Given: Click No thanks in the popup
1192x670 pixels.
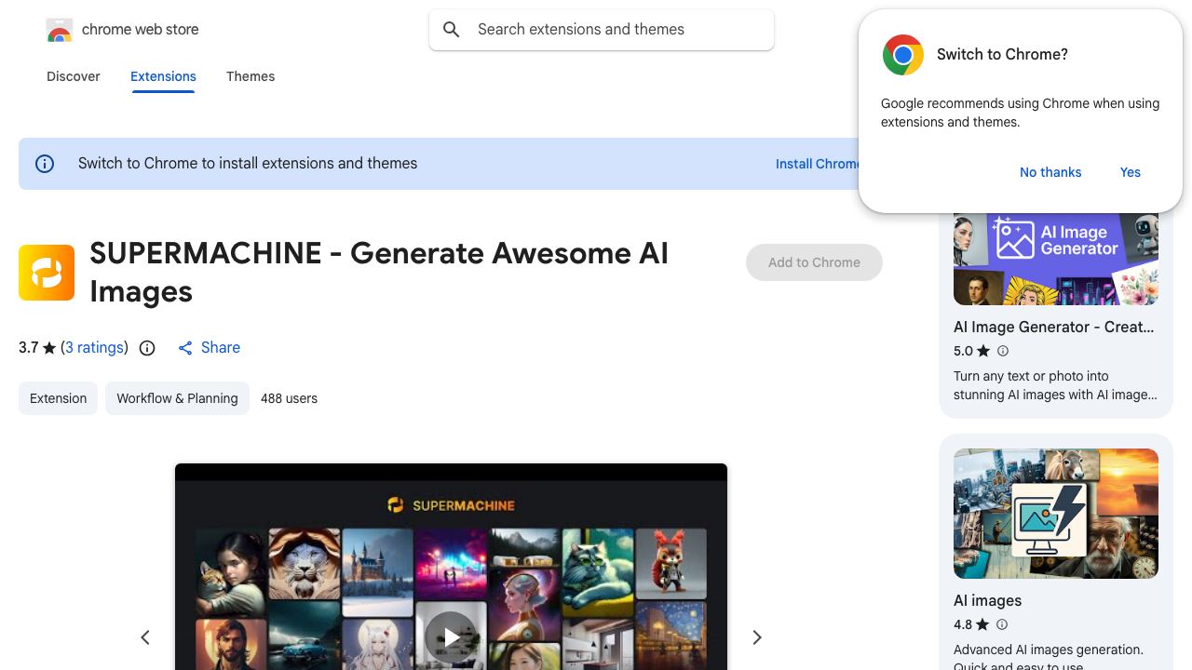Looking at the screenshot, I should click(1050, 172).
